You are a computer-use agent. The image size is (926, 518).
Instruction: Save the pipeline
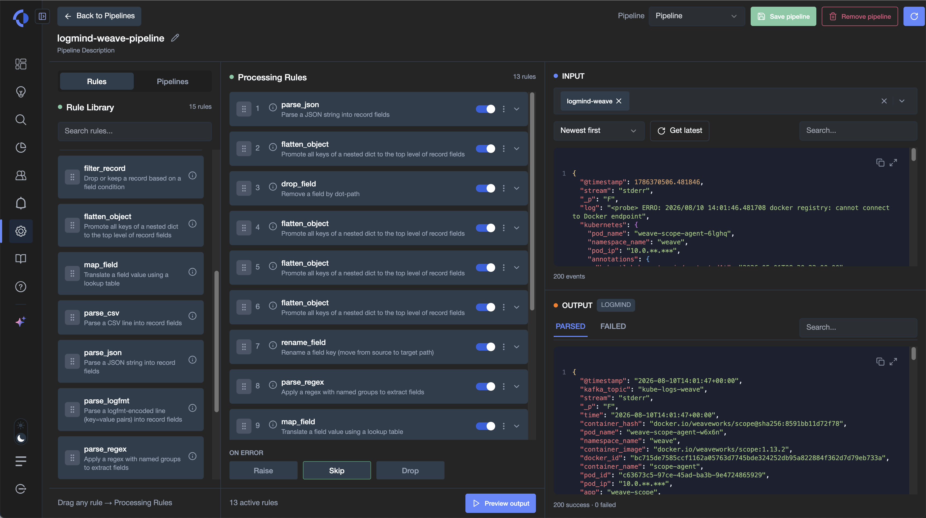point(783,16)
